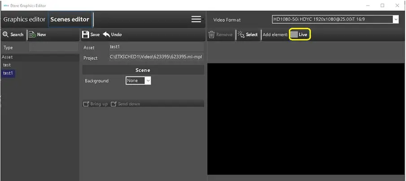Image resolution: width=406 pixels, height=181 pixels.
Task: Add a Live element
Action: 299,35
